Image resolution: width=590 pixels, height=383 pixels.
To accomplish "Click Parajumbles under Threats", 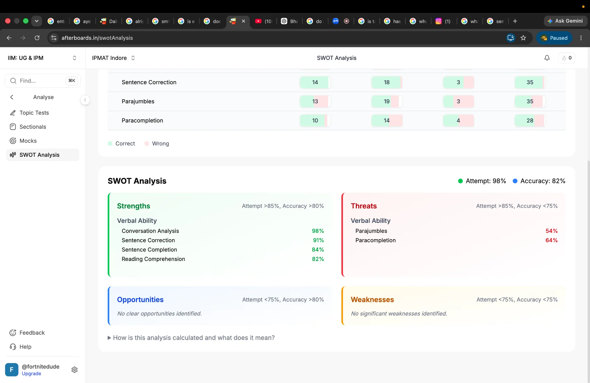I will (x=371, y=231).
